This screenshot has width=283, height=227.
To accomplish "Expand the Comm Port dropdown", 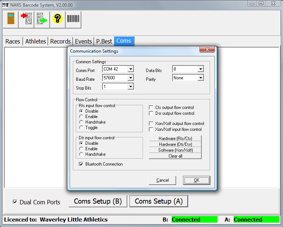I will click(x=131, y=69).
